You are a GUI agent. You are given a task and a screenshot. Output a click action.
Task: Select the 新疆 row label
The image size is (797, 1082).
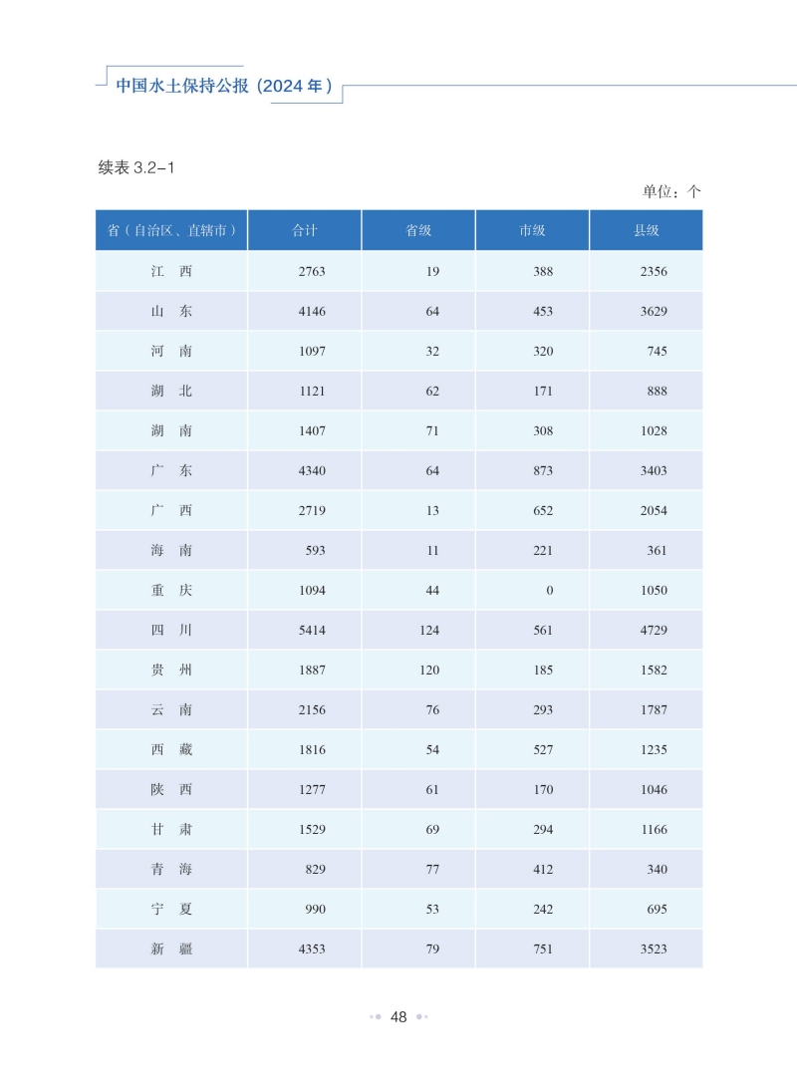click(171, 948)
